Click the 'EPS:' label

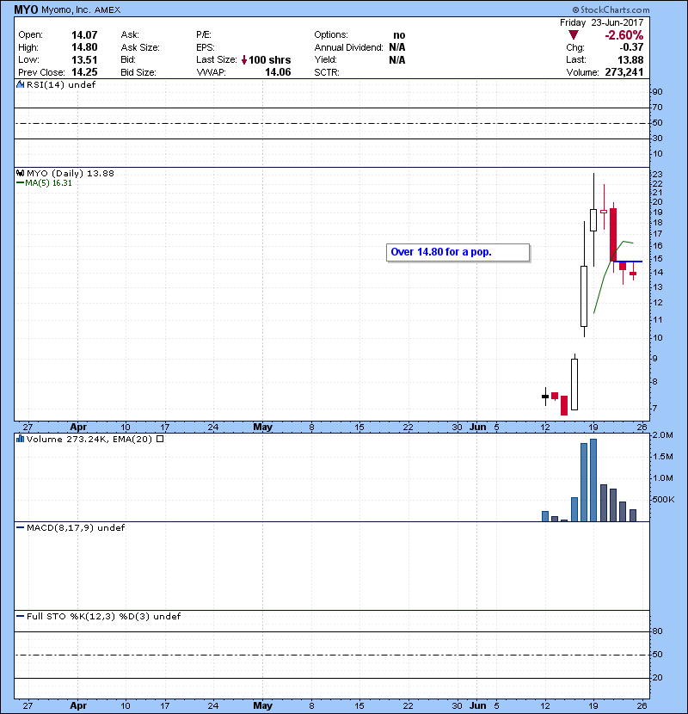coord(206,47)
